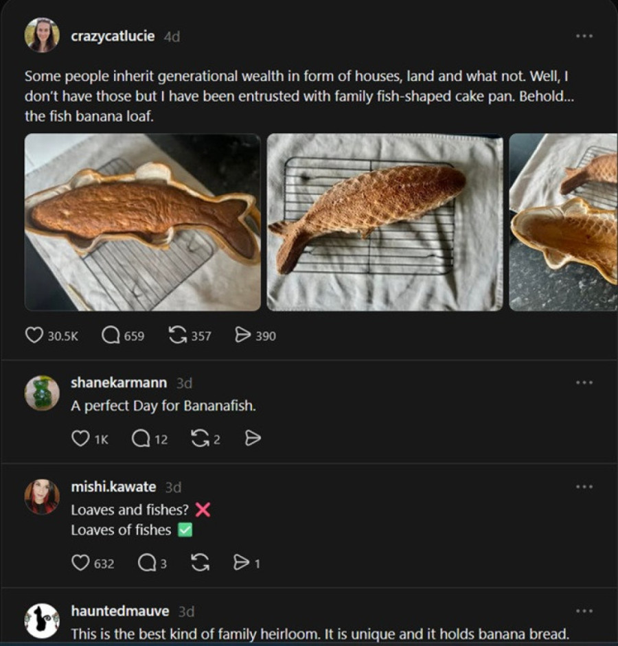Open more options on hauntedmauve's reply
This screenshot has width=618, height=646.
(x=584, y=611)
